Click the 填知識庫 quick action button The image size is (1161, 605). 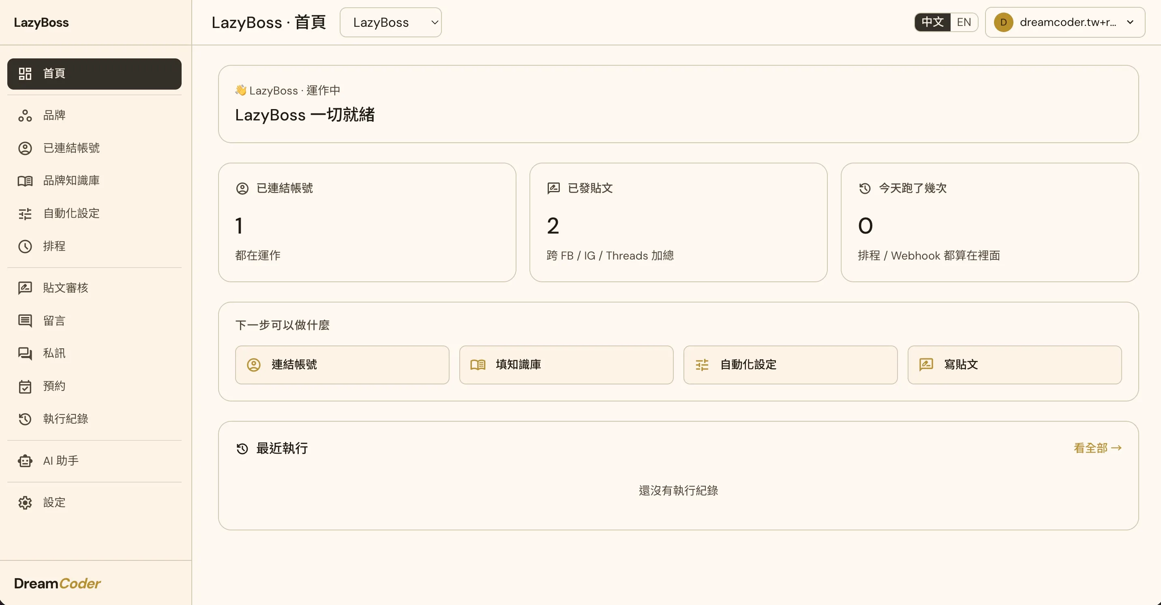pos(566,365)
